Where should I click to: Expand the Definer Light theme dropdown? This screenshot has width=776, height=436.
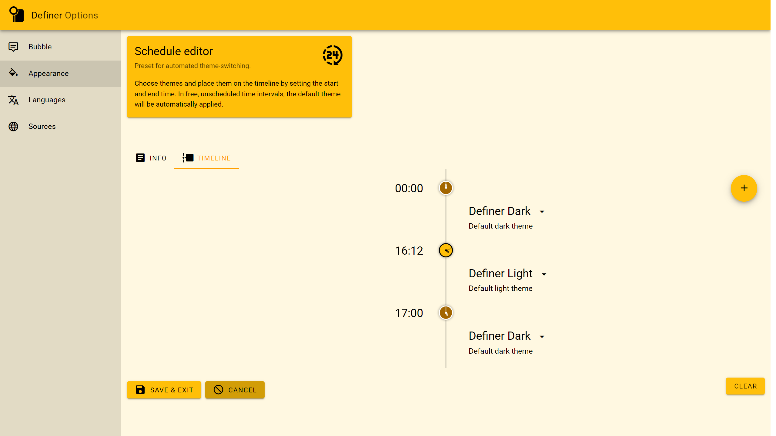544,274
